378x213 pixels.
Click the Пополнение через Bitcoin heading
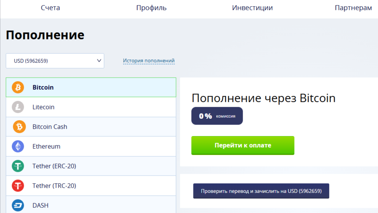tap(264, 98)
